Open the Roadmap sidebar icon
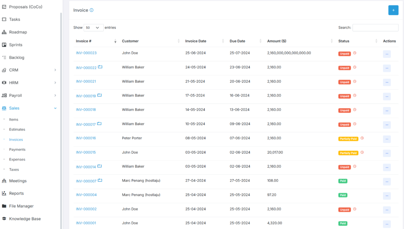Viewport: 404px width, 229px height. click(x=4, y=32)
